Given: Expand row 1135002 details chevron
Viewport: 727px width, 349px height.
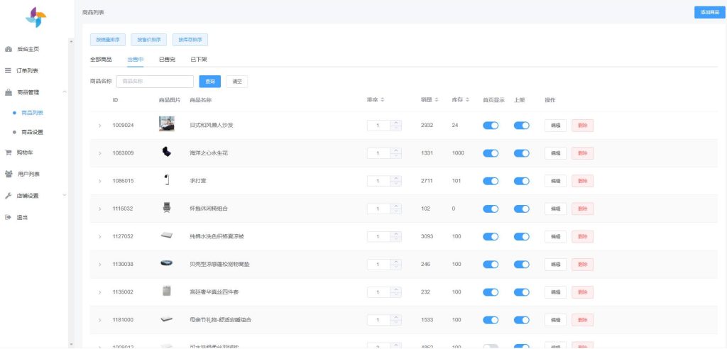Looking at the screenshot, I should (99, 292).
